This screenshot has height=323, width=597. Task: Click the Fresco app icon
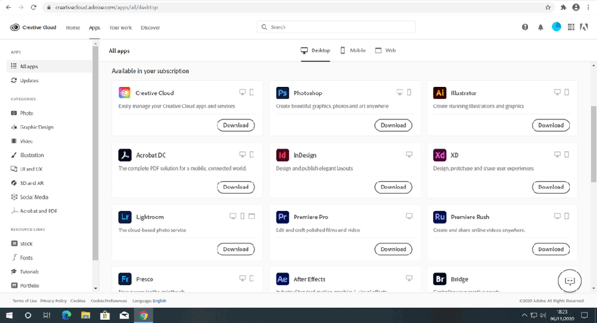(x=125, y=279)
